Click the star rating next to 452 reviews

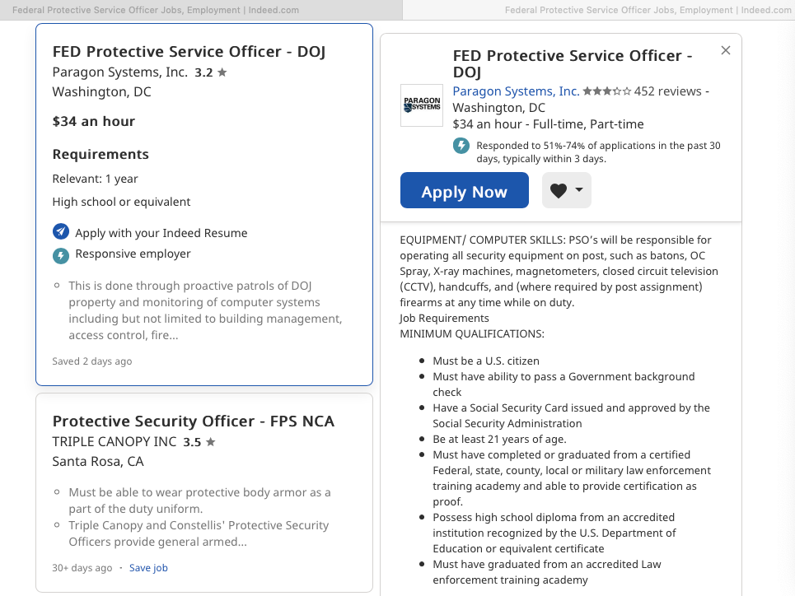(607, 91)
